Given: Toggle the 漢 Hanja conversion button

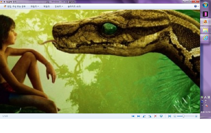Looking at the screenshot, I should [208, 97].
